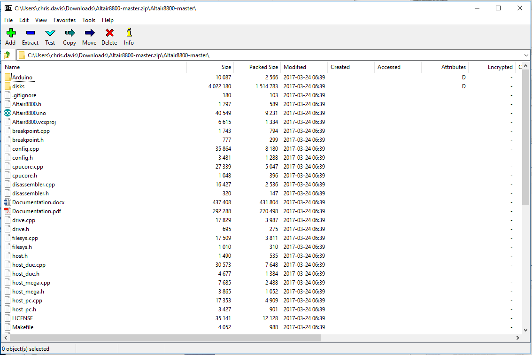Click the Extract minus icon
532x355 pixels.
pos(31,32)
